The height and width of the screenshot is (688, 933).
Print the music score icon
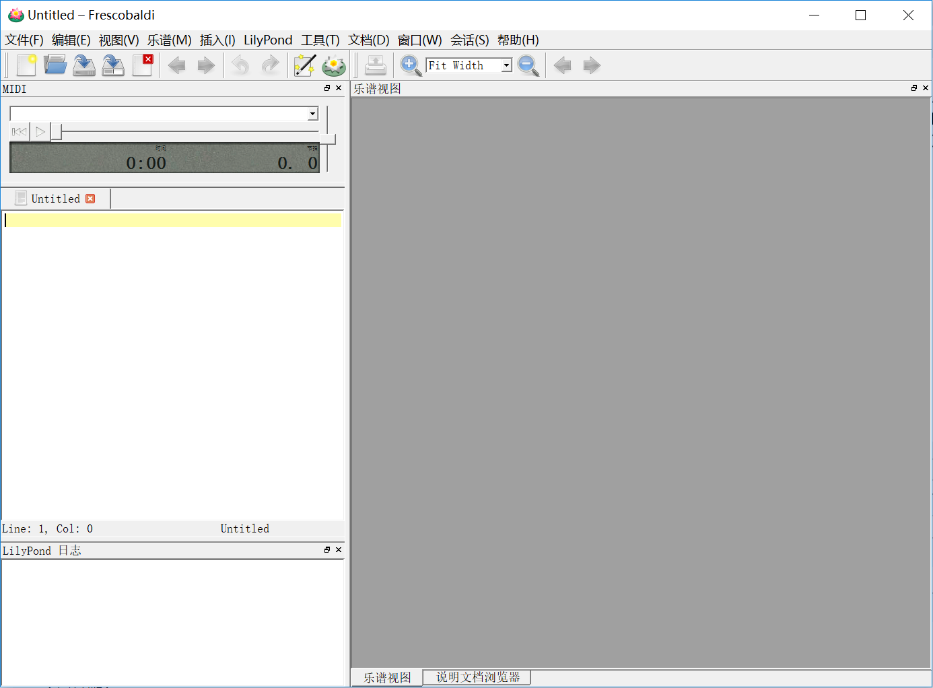pyautogui.click(x=376, y=65)
